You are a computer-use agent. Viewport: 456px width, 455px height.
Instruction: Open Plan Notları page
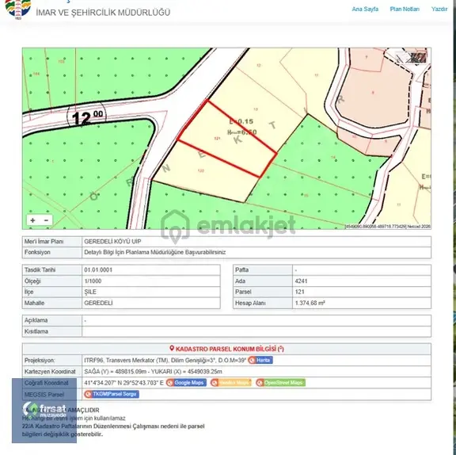click(405, 9)
